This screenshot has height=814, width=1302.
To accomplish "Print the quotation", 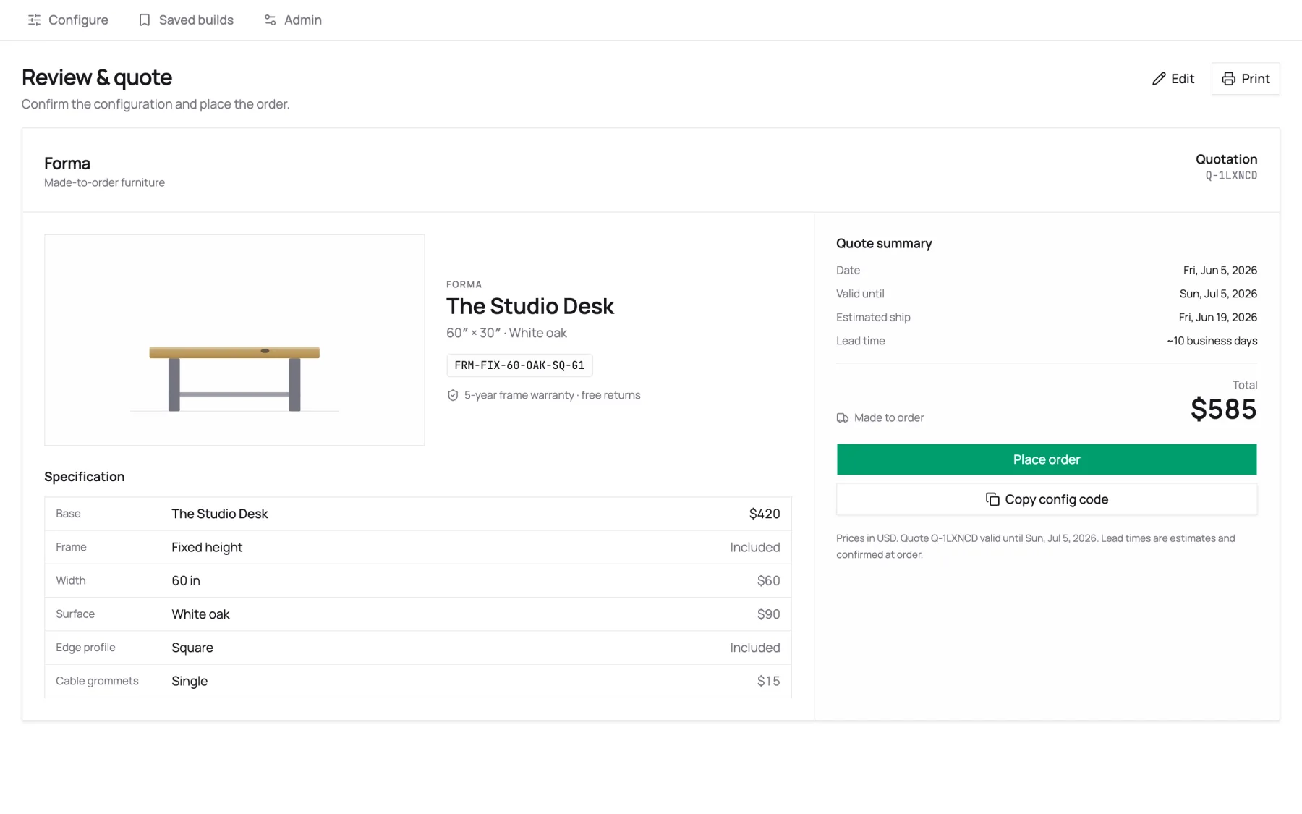I will (x=1246, y=79).
